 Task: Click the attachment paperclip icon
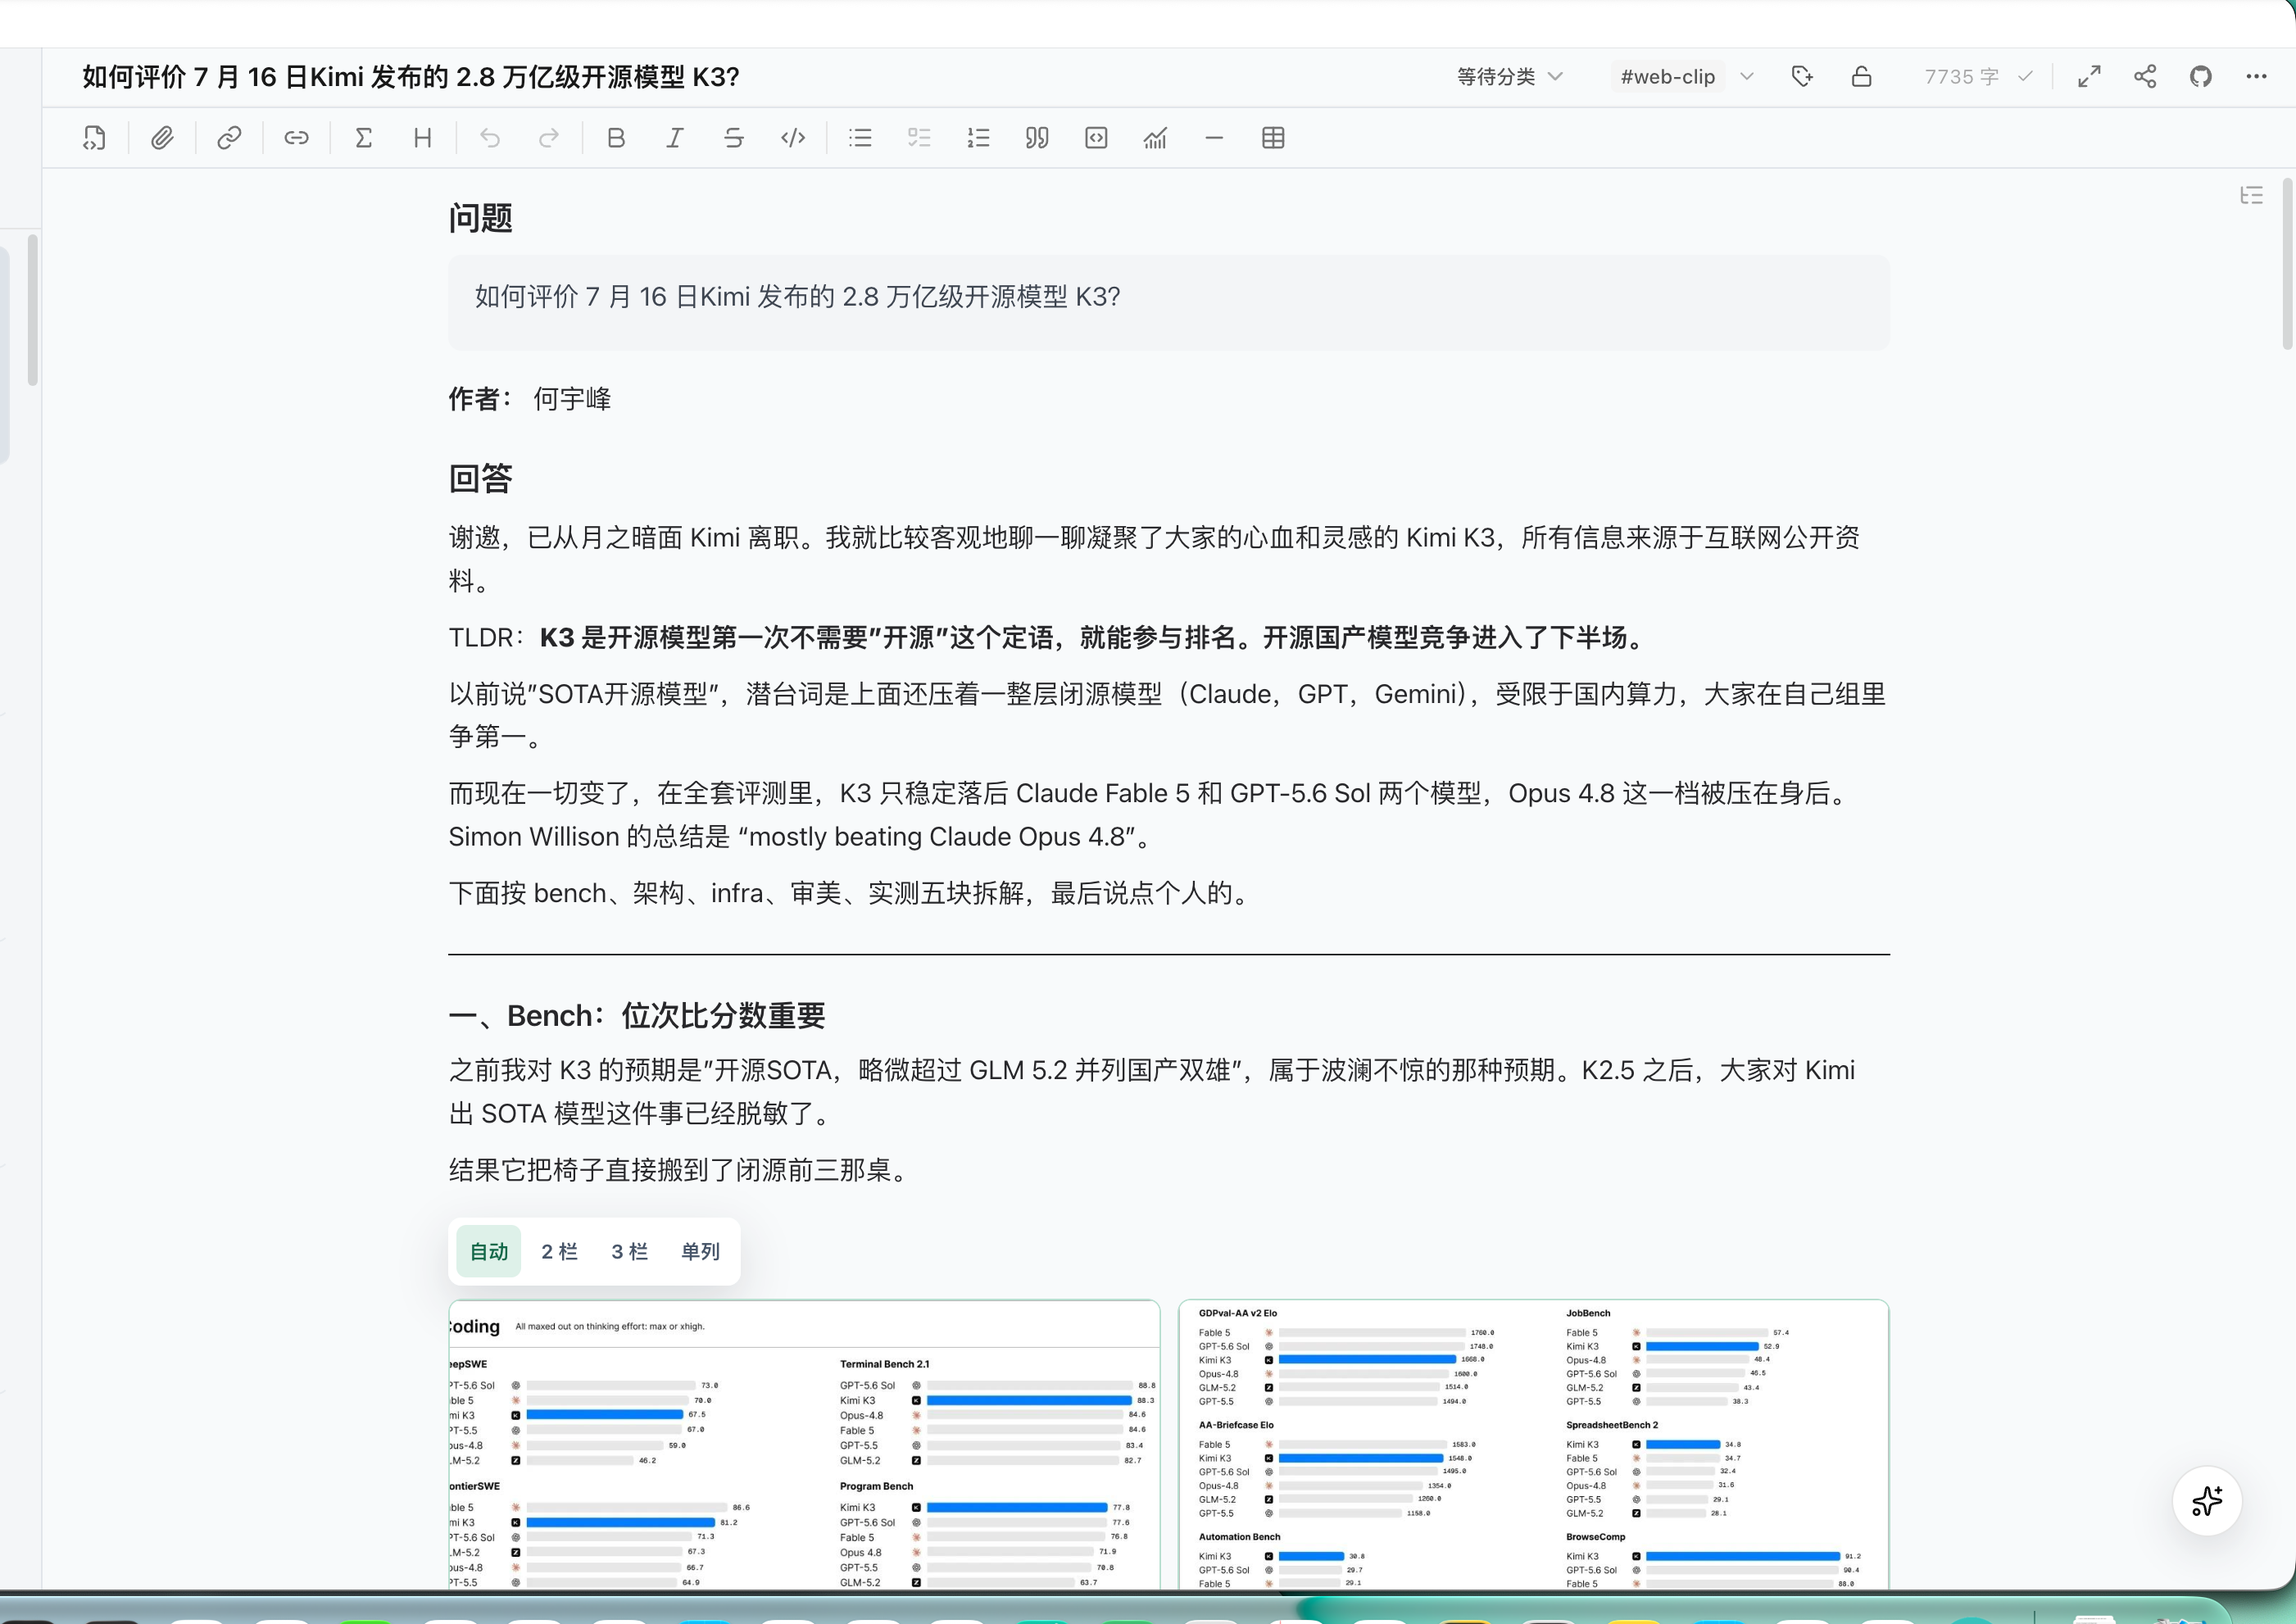tap(162, 138)
